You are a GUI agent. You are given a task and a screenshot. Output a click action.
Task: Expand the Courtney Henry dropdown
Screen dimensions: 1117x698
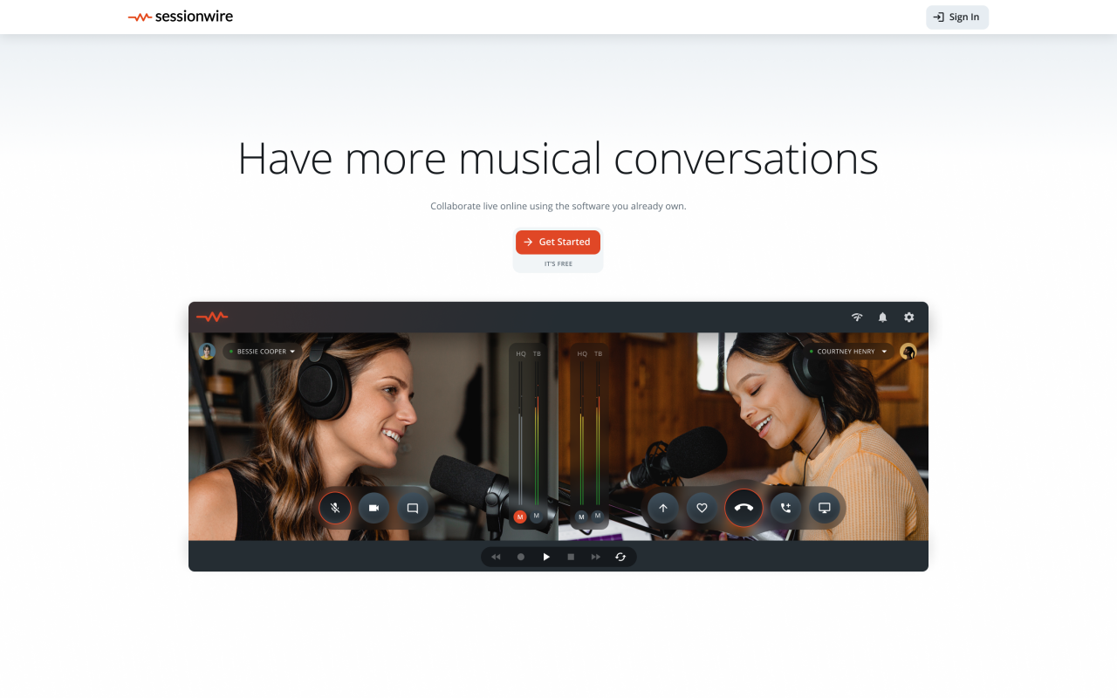tap(848, 352)
